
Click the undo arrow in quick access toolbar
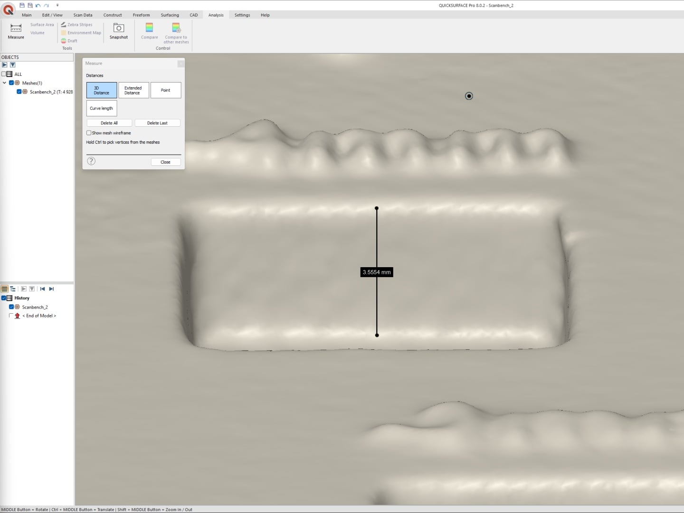pyautogui.click(x=38, y=5)
